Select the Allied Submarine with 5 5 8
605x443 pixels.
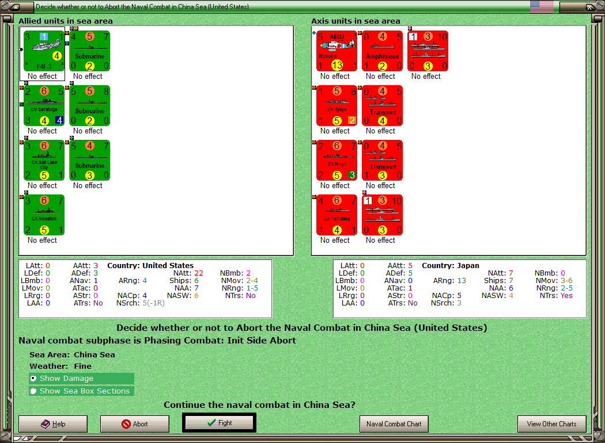(89, 106)
